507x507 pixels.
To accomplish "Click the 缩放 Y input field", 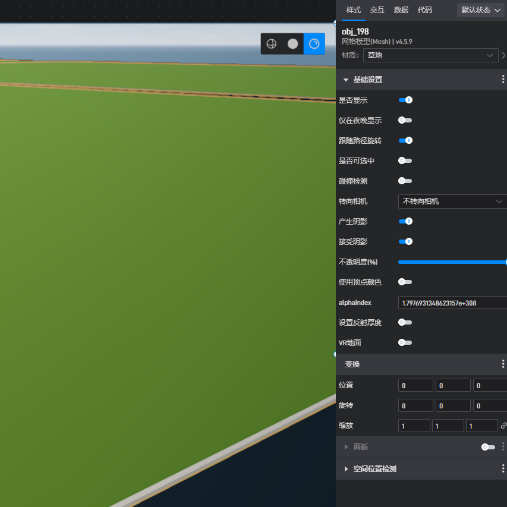I will (448, 426).
